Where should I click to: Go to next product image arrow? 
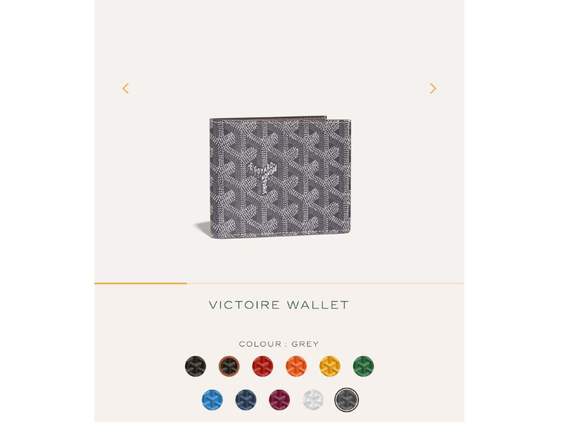tap(433, 89)
